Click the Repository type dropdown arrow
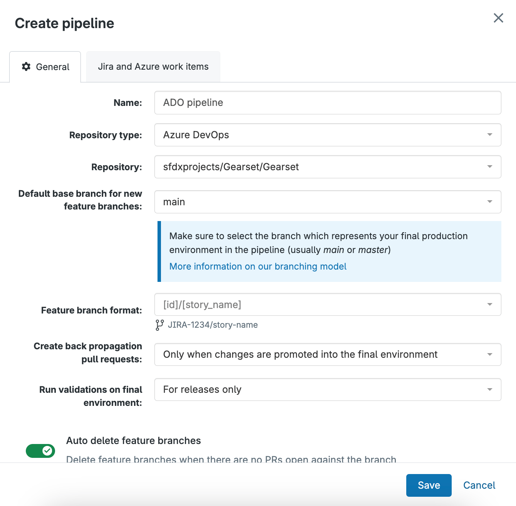516x506 pixels. tap(489, 135)
